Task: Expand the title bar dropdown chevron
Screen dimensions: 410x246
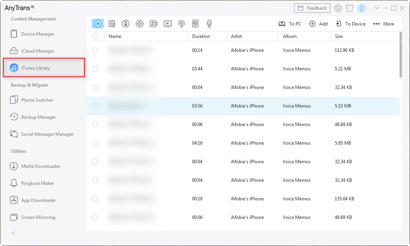Action: [376, 8]
